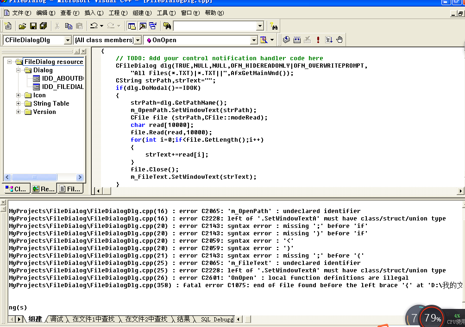This screenshot has height=327, width=465.
Task: Click the hand Insert Breakpoint icon
Action: point(339,40)
